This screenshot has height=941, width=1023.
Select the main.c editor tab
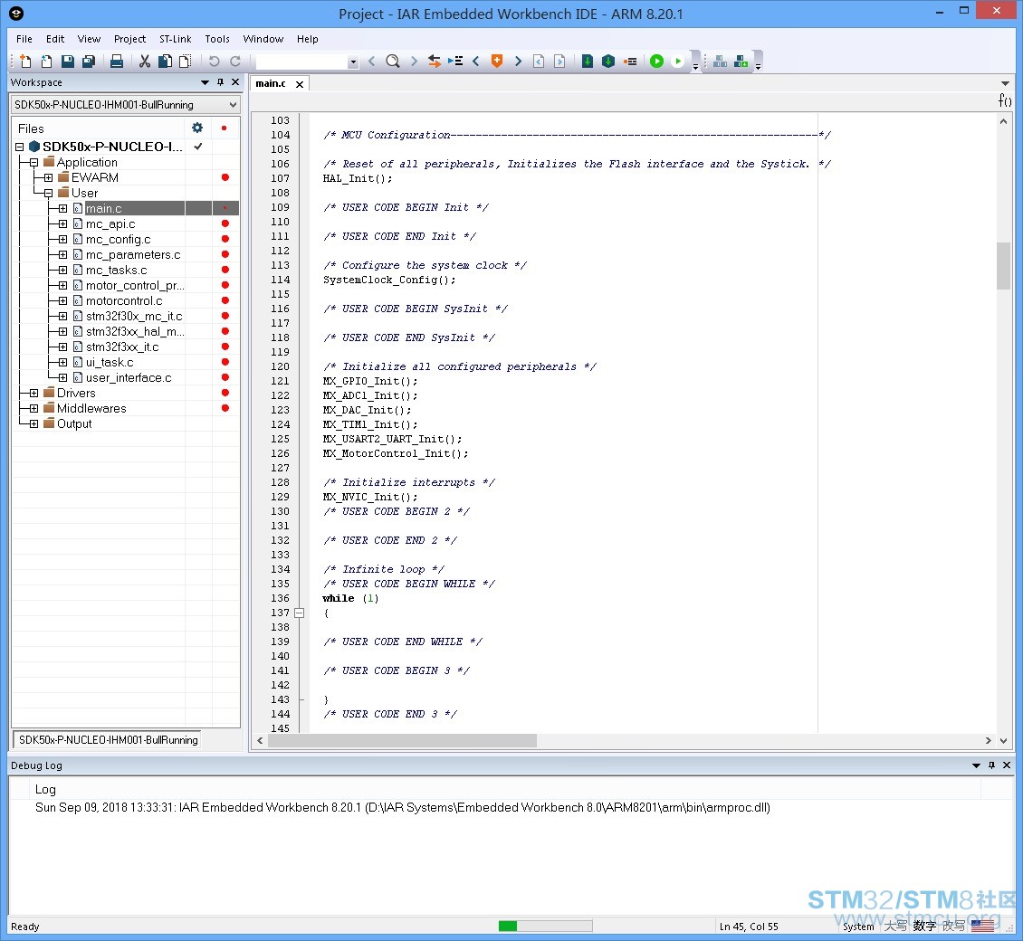(271, 83)
